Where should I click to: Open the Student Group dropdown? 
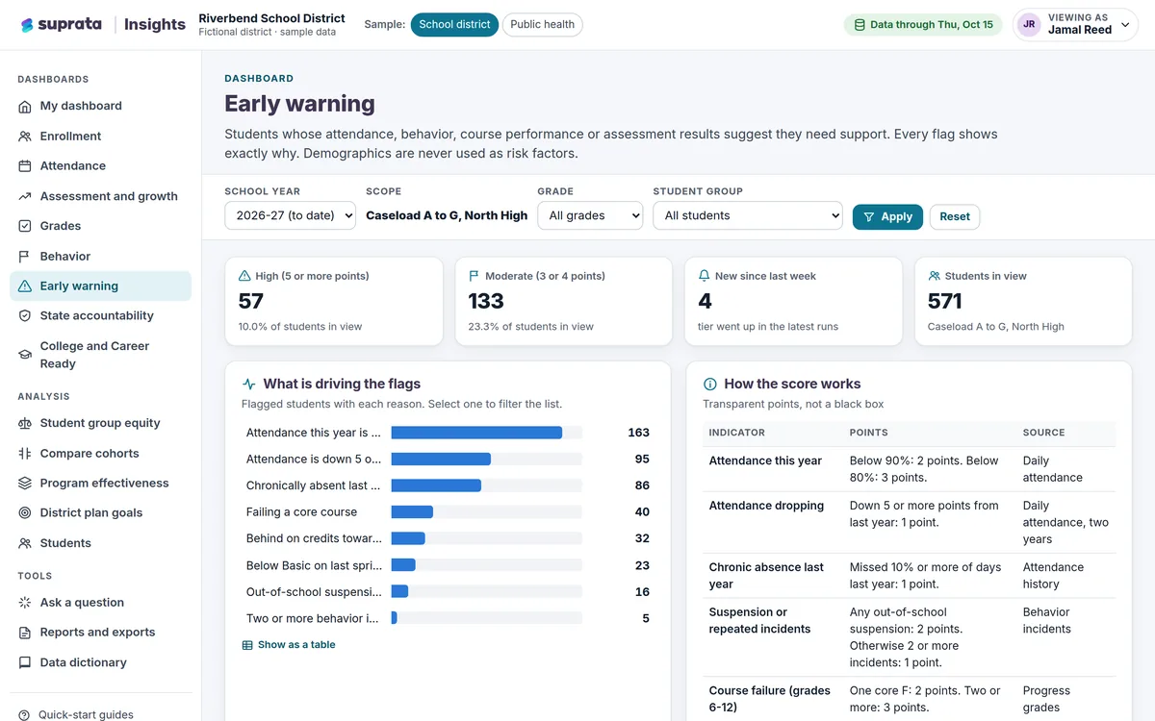[x=748, y=216]
